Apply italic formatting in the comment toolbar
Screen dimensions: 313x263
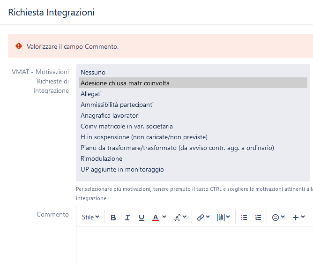[x=127, y=217]
